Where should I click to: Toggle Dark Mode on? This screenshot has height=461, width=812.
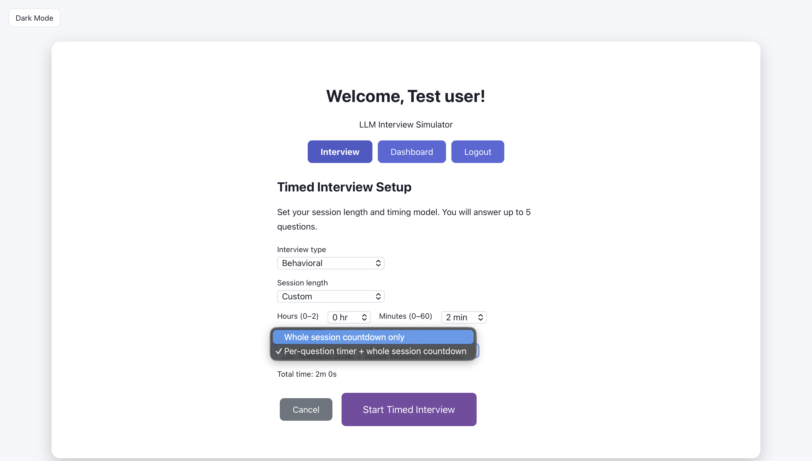34,18
